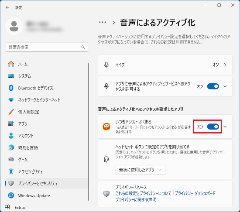Viewport: 240px width, 212px height.
Task: Click the アカウント person icon
Action: pyautogui.click(x=11, y=136)
